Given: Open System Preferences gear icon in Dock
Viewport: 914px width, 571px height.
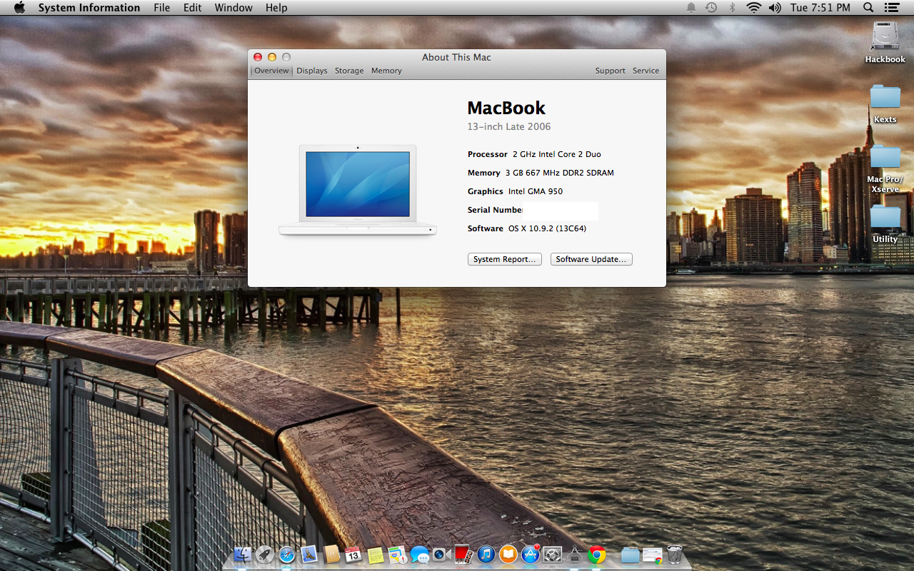Looking at the screenshot, I should pyautogui.click(x=553, y=555).
